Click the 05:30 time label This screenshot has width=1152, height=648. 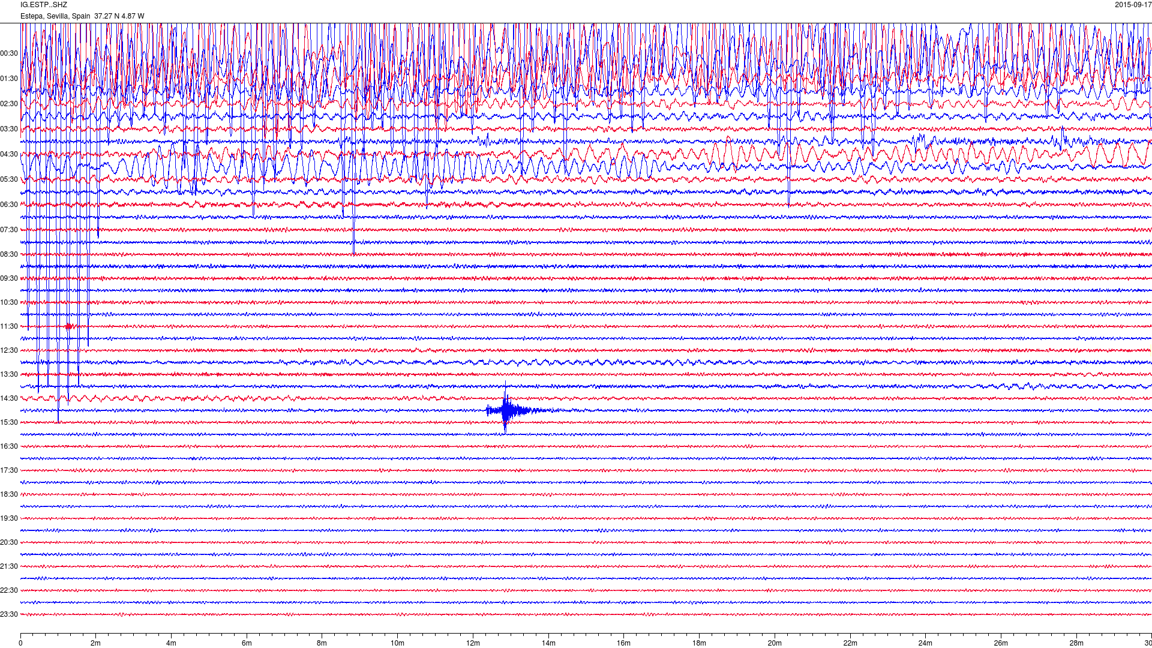[9, 179]
